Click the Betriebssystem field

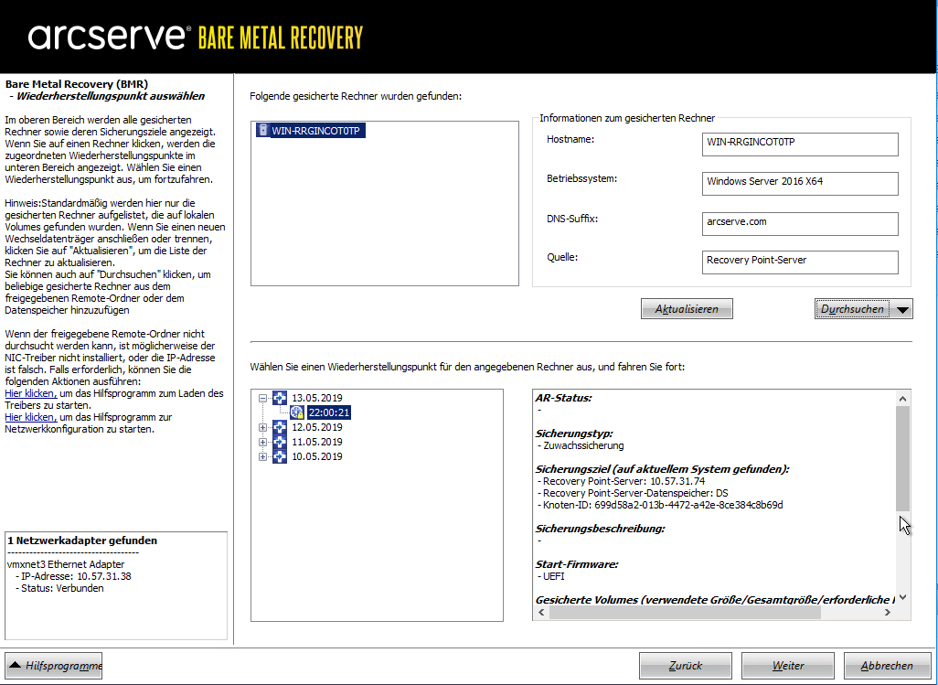tap(800, 184)
